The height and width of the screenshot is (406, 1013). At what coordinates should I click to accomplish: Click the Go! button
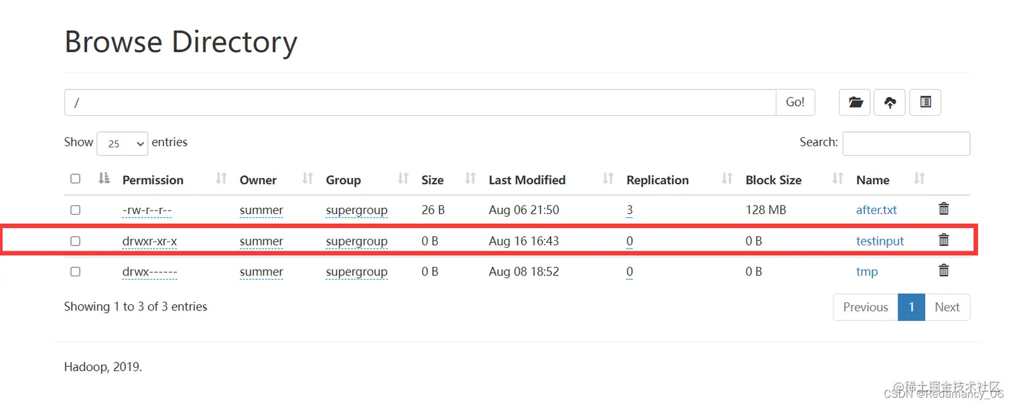[x=795, y=102]
